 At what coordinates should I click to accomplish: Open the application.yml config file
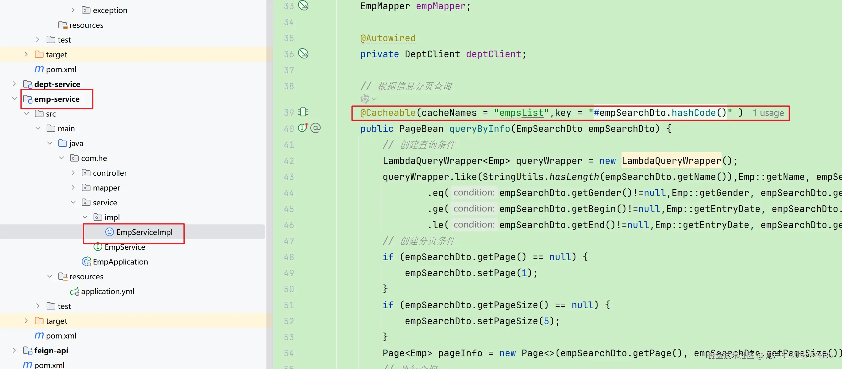(x=107, y=291)
